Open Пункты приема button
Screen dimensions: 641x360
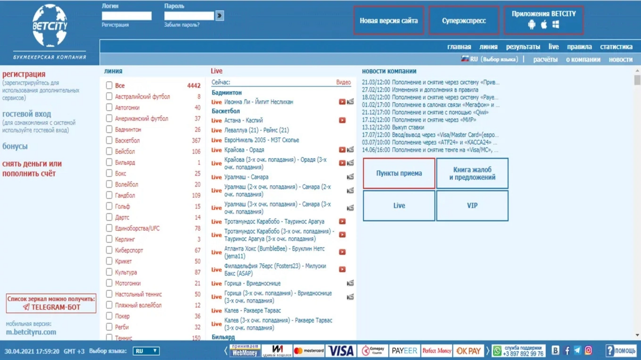399,173
